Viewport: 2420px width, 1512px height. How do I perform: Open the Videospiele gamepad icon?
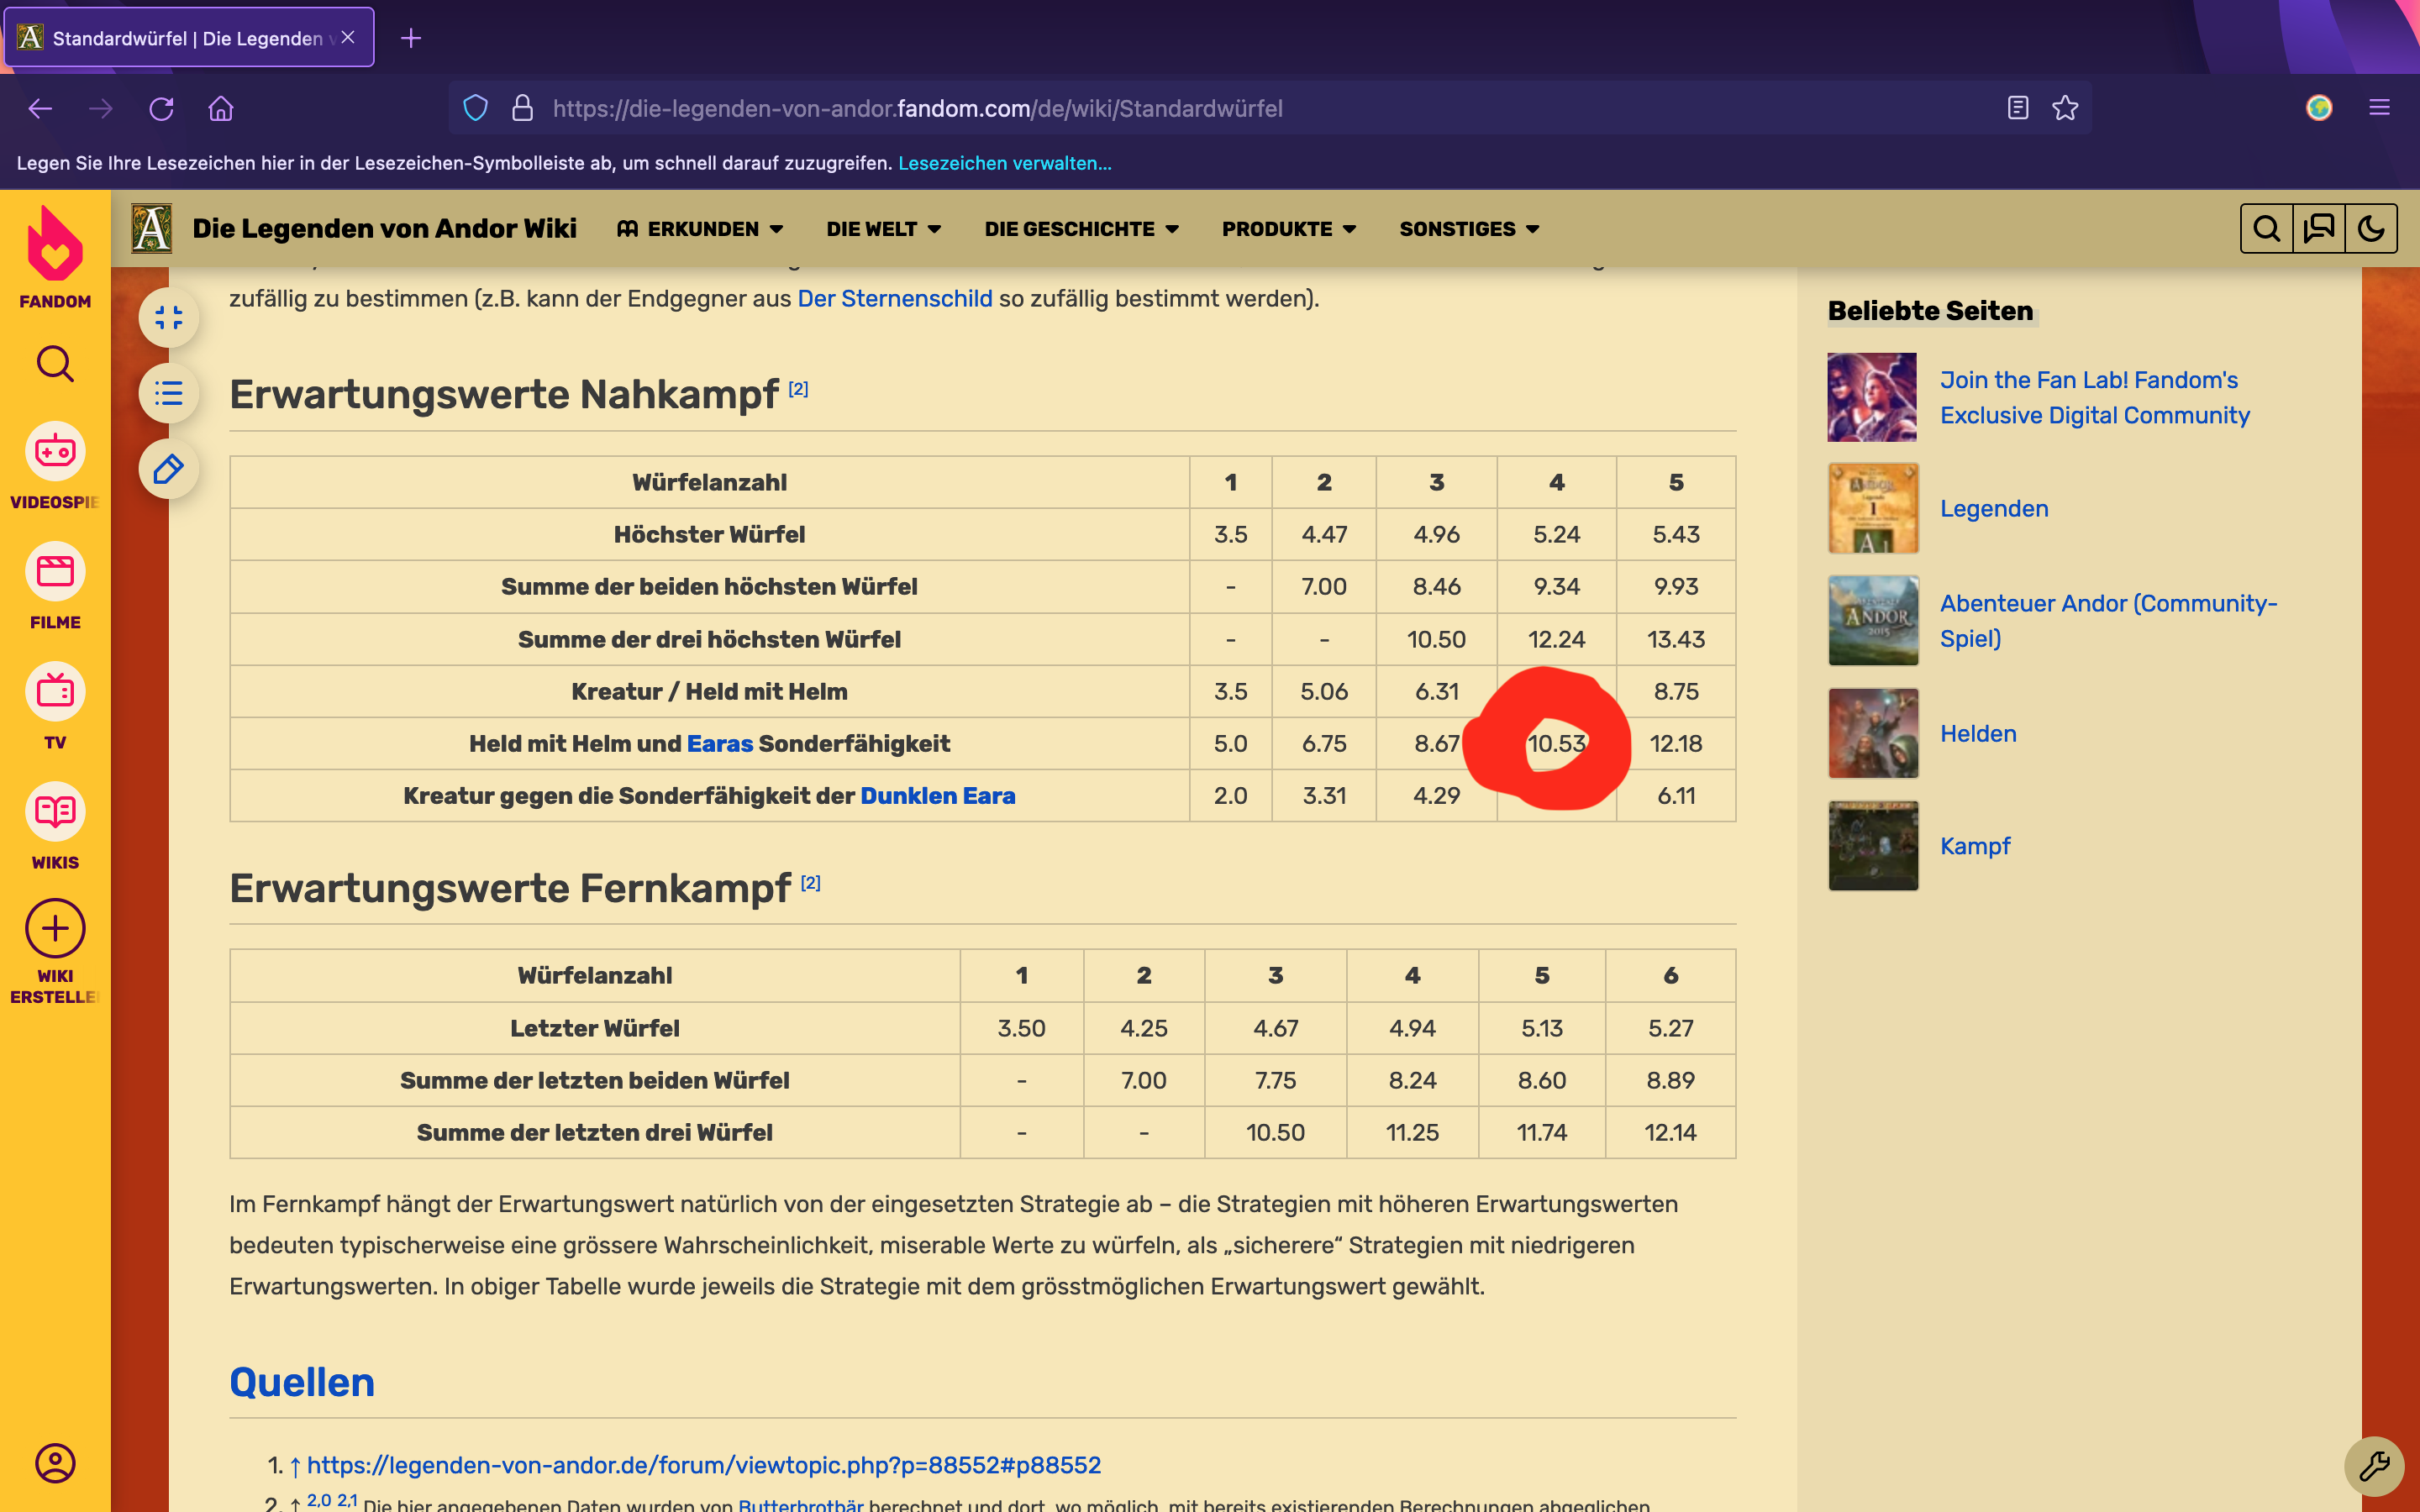[55, 452]
